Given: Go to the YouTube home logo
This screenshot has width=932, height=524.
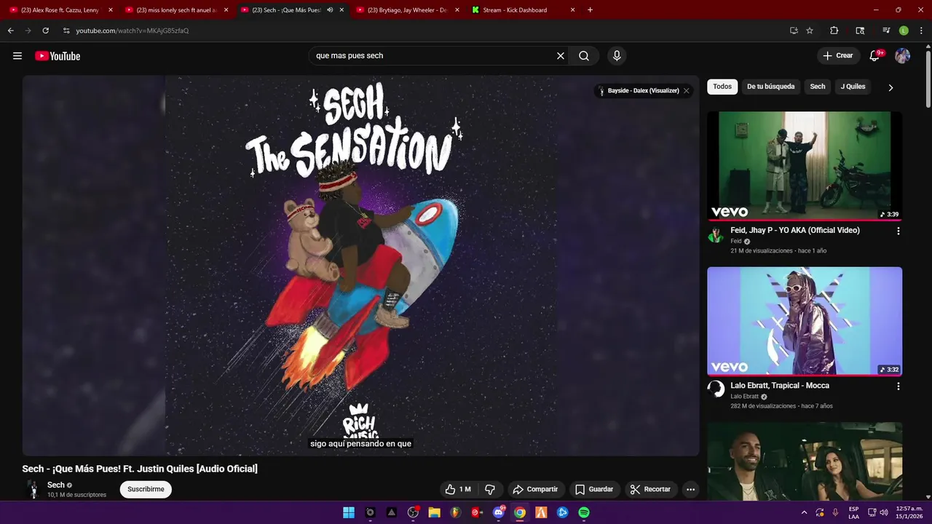Looking at the screenshot, I should pyautogui.click(x=58, y=56).
